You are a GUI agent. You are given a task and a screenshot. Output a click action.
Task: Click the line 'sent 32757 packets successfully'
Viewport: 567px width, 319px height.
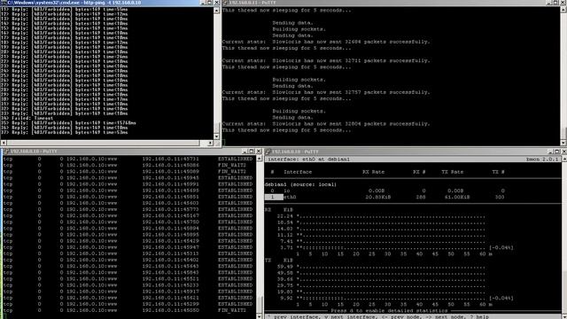tap(326, 92)
